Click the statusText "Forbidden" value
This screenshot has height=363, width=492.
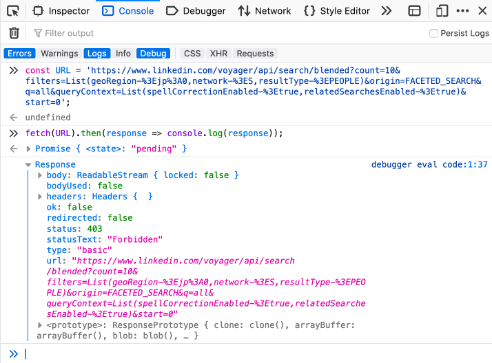point(135,239)
